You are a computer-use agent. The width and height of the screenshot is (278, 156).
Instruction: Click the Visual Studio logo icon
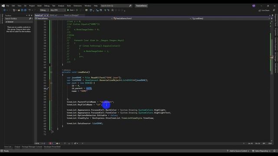(x=3, y=6)
